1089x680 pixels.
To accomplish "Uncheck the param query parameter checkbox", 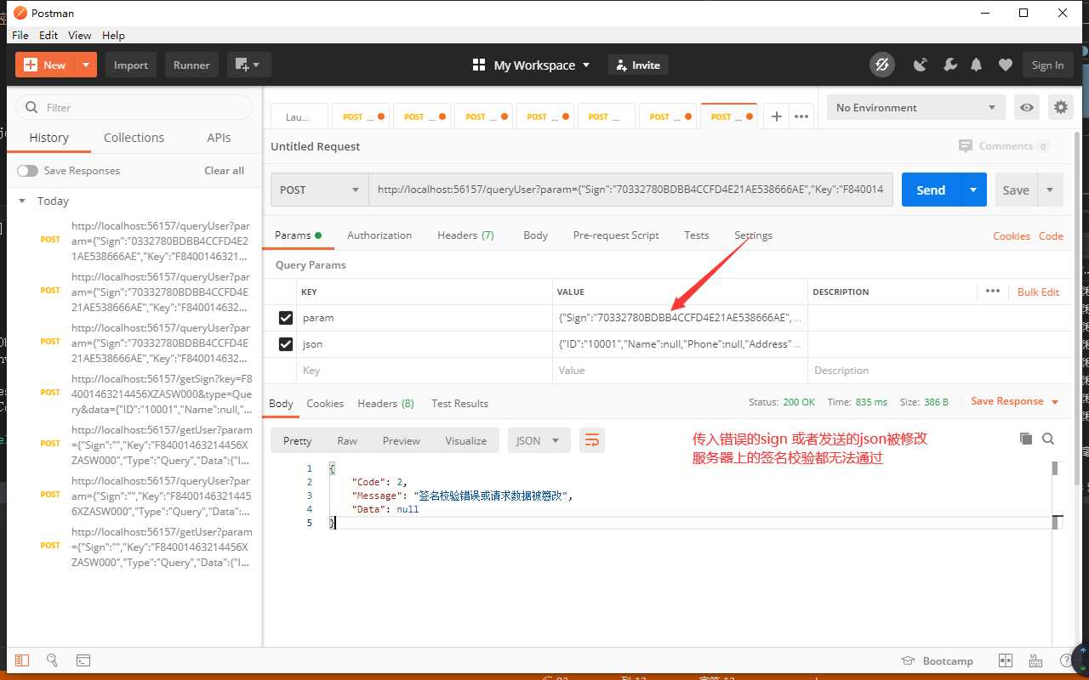I will (x=286, y=318).
